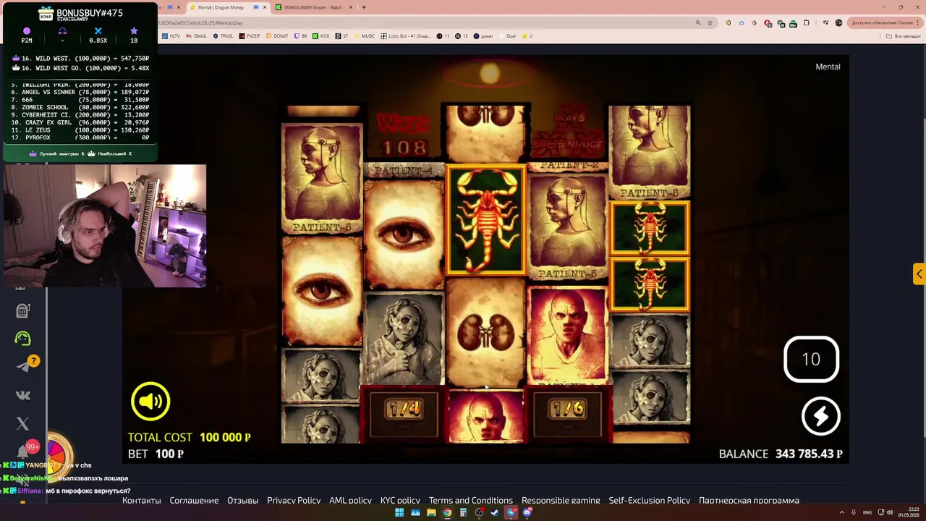Image resolution: width=926 pixels, height=521 pixels.
Task: Open the DONAT bookmark
Action: click(x=277, y=35)
